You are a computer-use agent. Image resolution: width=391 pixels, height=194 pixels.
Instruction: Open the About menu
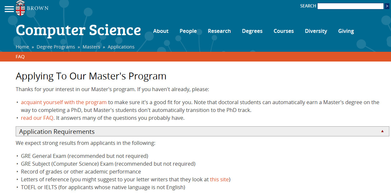161,31
